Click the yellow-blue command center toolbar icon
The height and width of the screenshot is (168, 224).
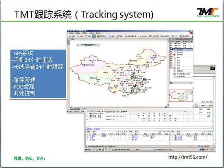tap(140, 36)
